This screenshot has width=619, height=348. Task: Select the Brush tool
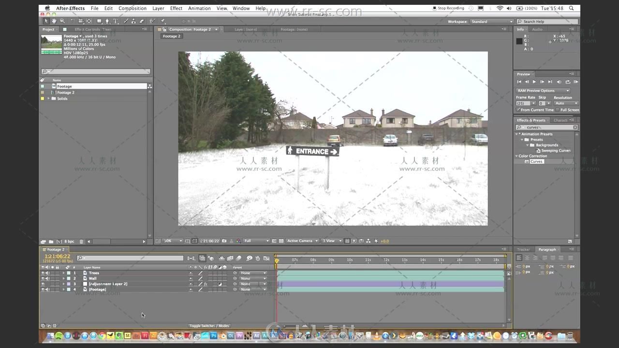126,21
